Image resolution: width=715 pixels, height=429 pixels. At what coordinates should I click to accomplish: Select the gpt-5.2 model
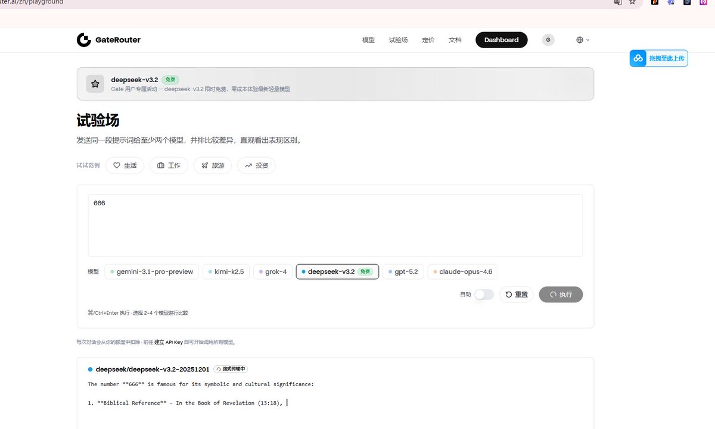pos(403,272)
